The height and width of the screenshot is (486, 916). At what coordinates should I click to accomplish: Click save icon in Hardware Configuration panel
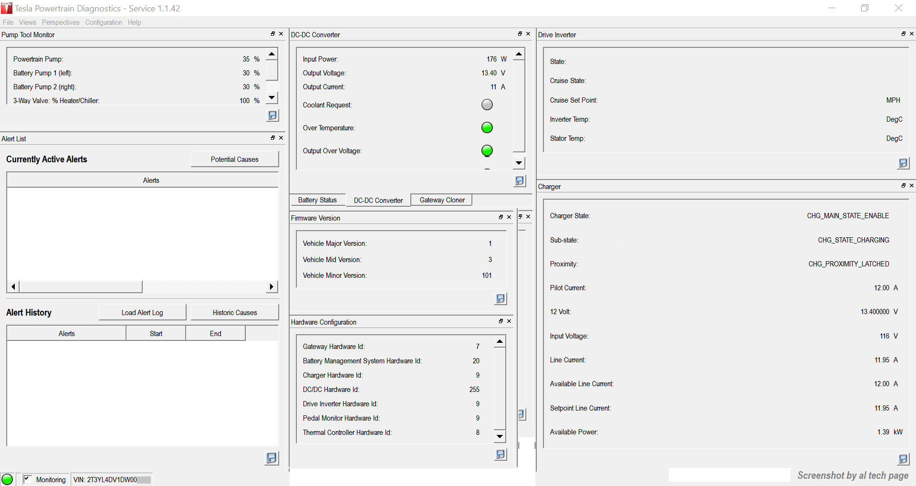(500, 454)
